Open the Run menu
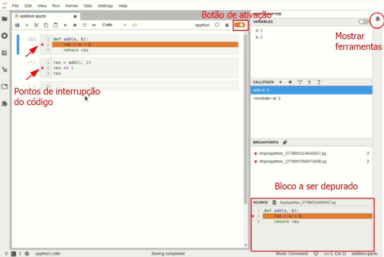Screen dimensions: 384x257 (56, 6)
